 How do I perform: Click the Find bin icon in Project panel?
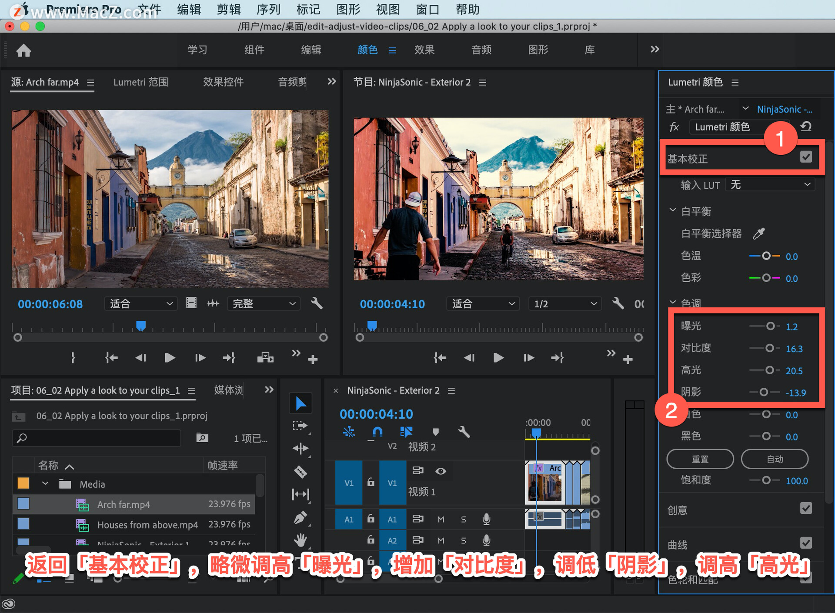[x=202, y=437]
